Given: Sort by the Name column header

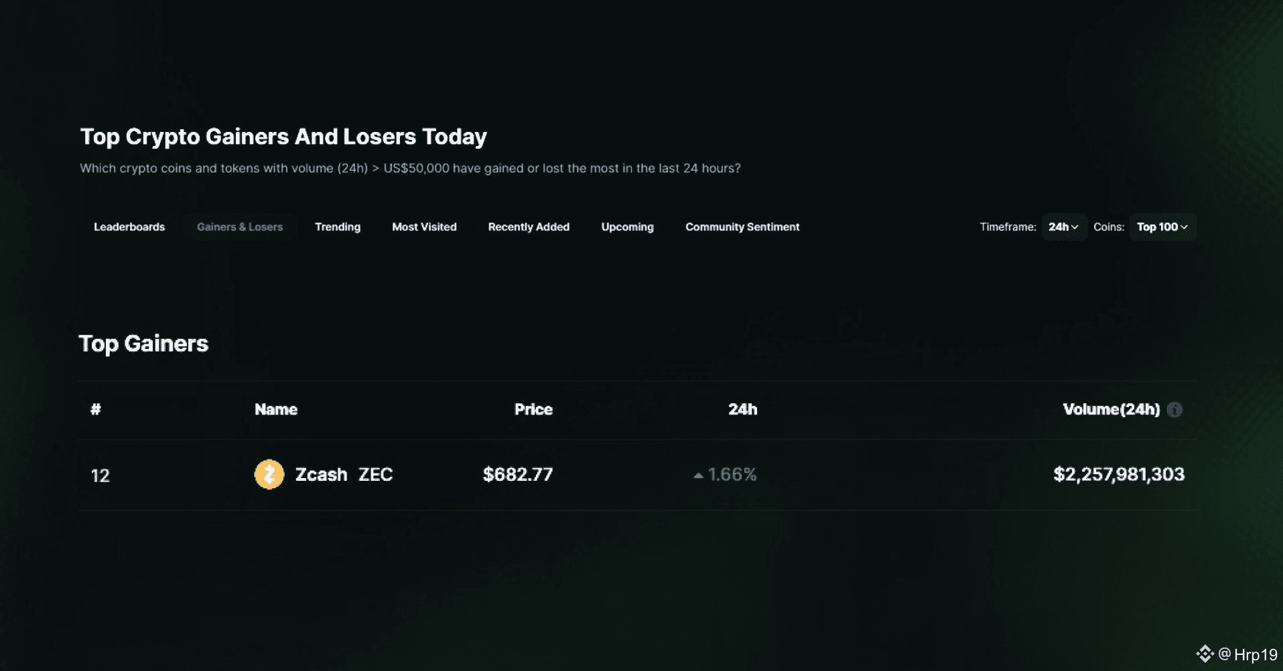Looking at the screenshot, I should coord(276,409).
